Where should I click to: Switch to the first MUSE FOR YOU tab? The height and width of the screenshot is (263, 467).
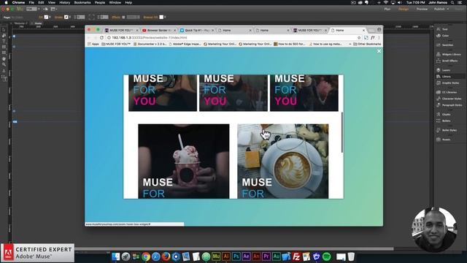coord(121,31)
